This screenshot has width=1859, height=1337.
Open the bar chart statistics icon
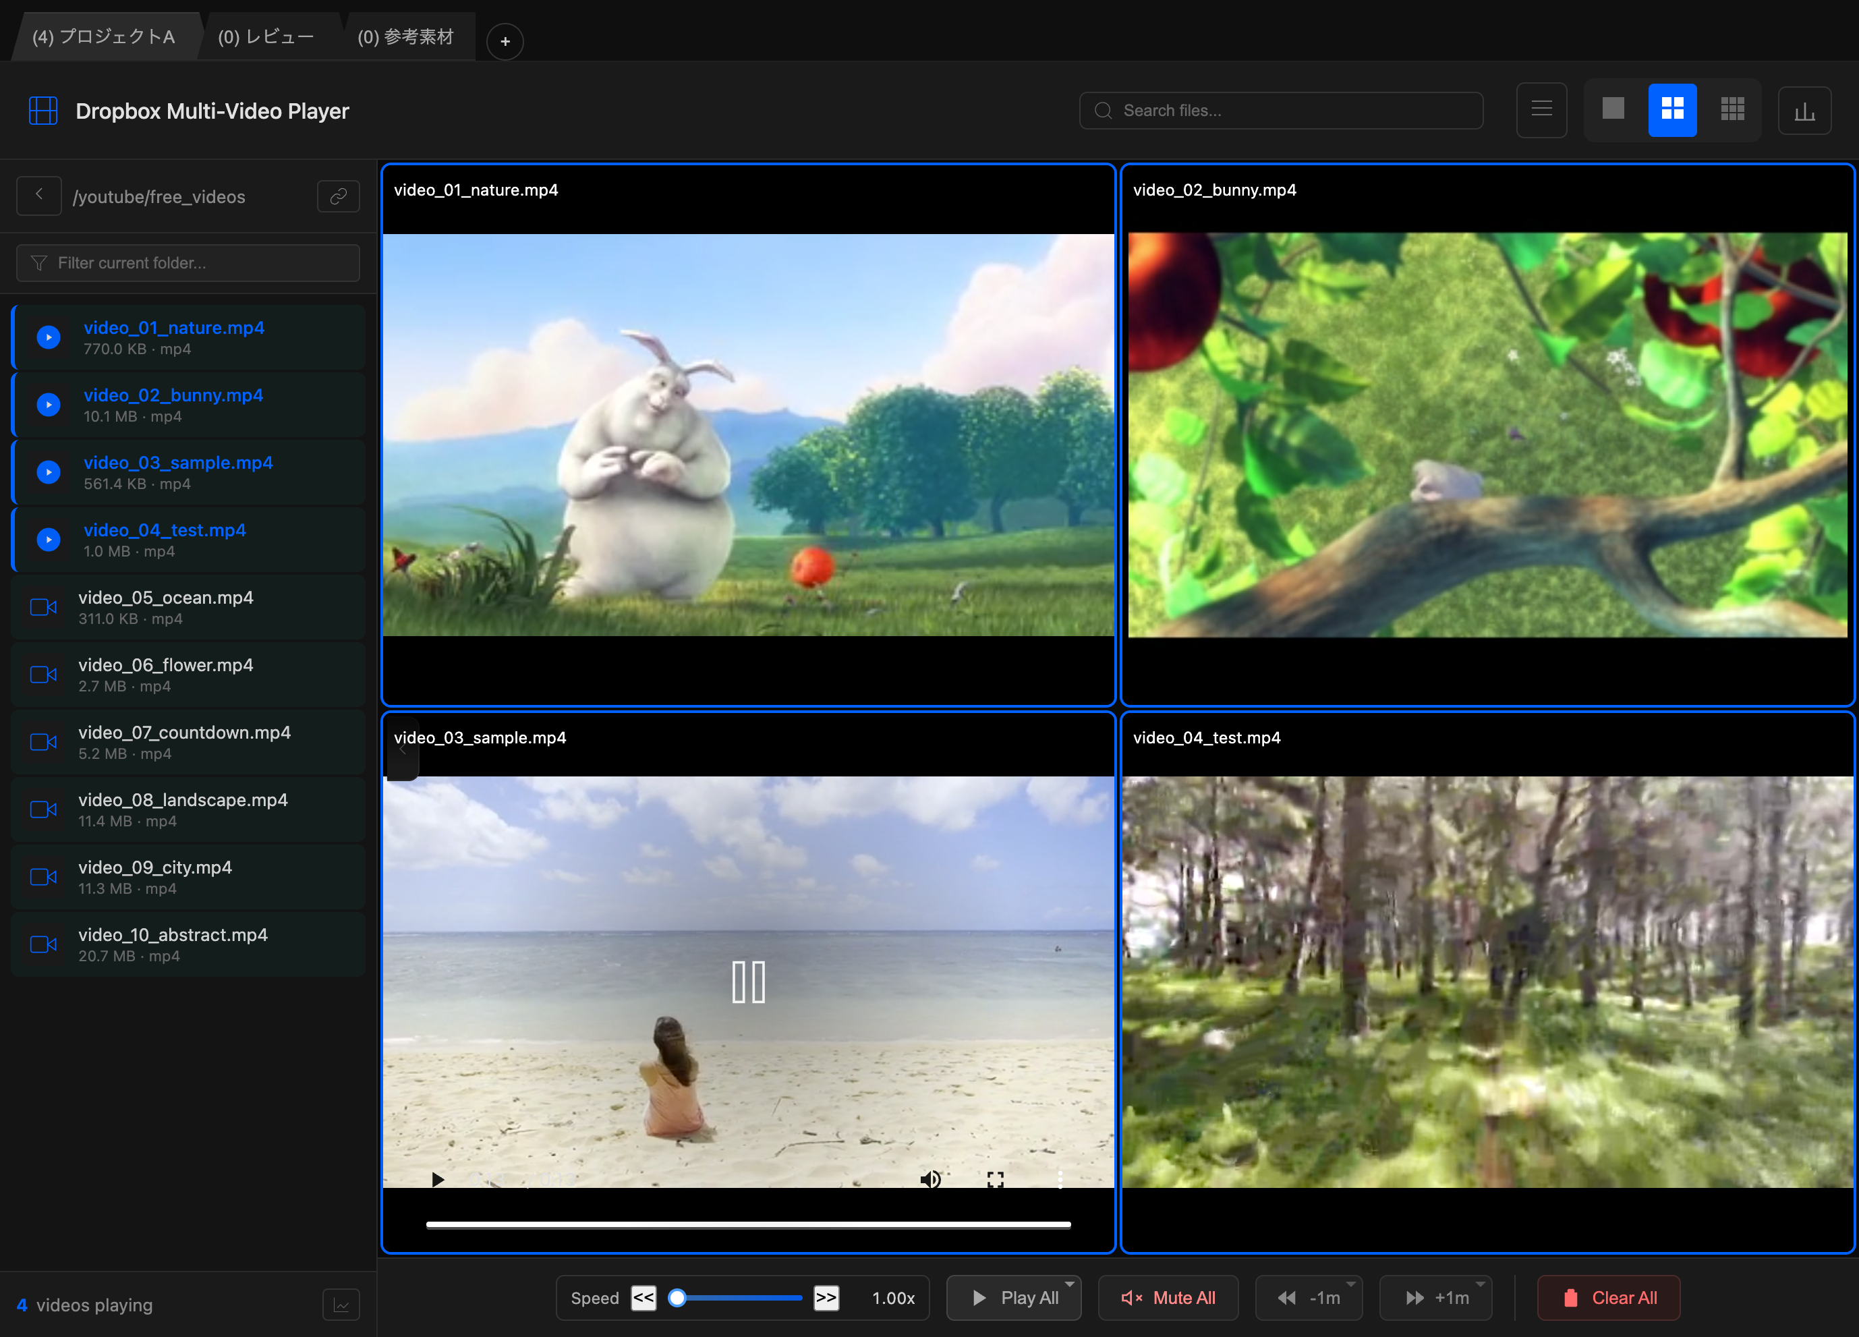1804,111
